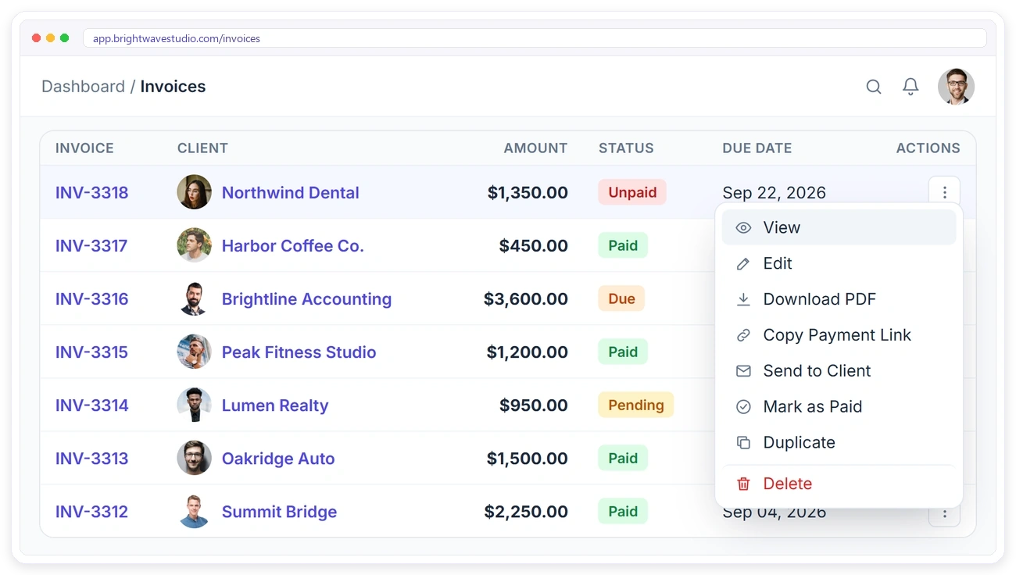Click the Pending status badge
The height and width of the screenshot is (575, 1016).
pos(636,405)
